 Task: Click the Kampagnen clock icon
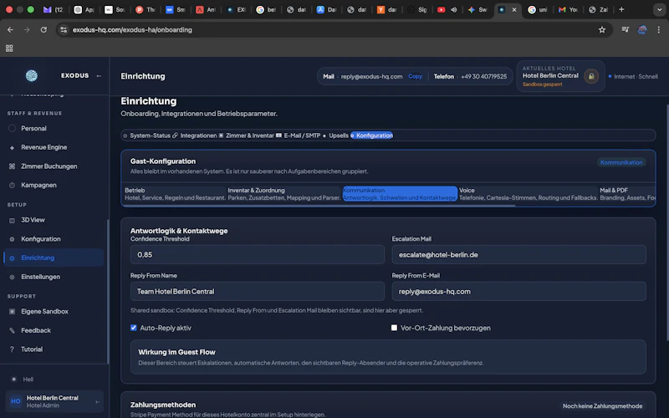(12, 185)
